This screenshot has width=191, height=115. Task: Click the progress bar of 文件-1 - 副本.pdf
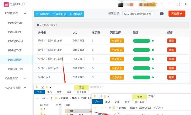(142, 68)
